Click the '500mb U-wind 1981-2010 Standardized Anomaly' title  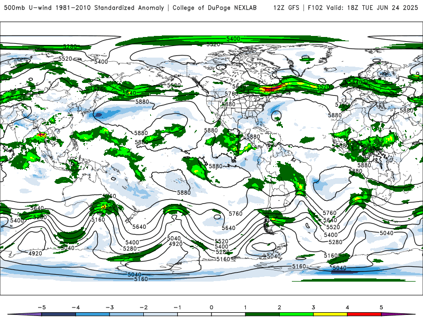84,8
